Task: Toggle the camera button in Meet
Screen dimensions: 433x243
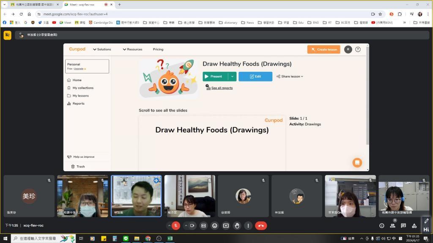Action: pyautogui.click(x=192, y=226)
